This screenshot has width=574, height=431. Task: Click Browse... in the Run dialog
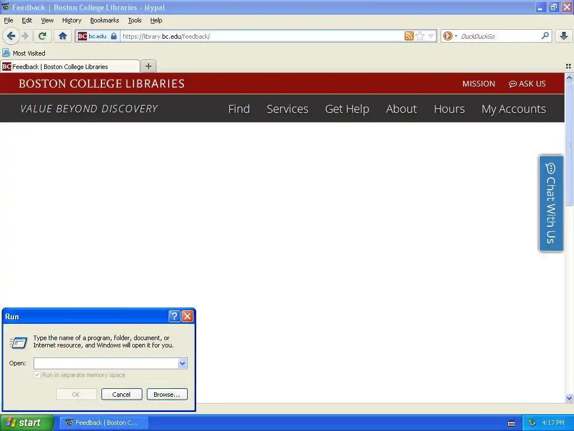point(167,395)
